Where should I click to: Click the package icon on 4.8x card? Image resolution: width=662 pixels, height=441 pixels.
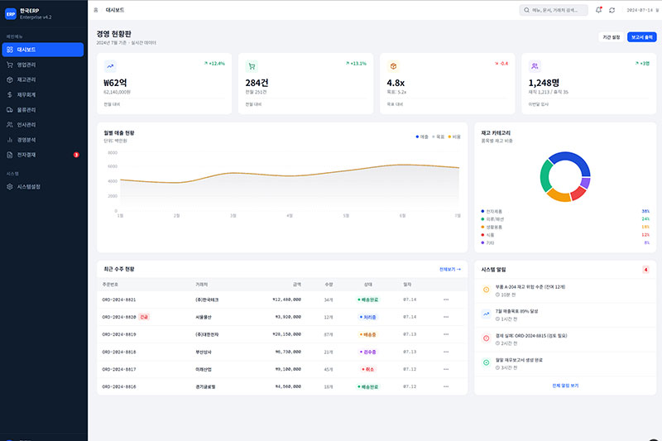(393, 66)
